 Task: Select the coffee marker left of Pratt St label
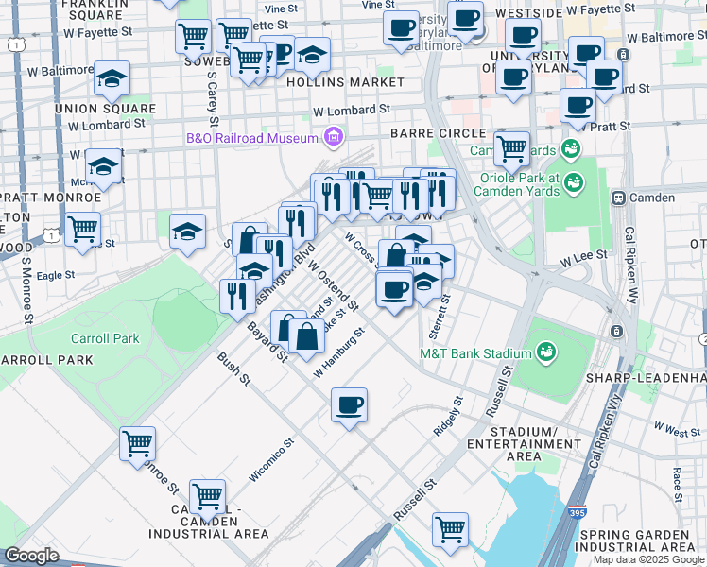coord(578,106)
